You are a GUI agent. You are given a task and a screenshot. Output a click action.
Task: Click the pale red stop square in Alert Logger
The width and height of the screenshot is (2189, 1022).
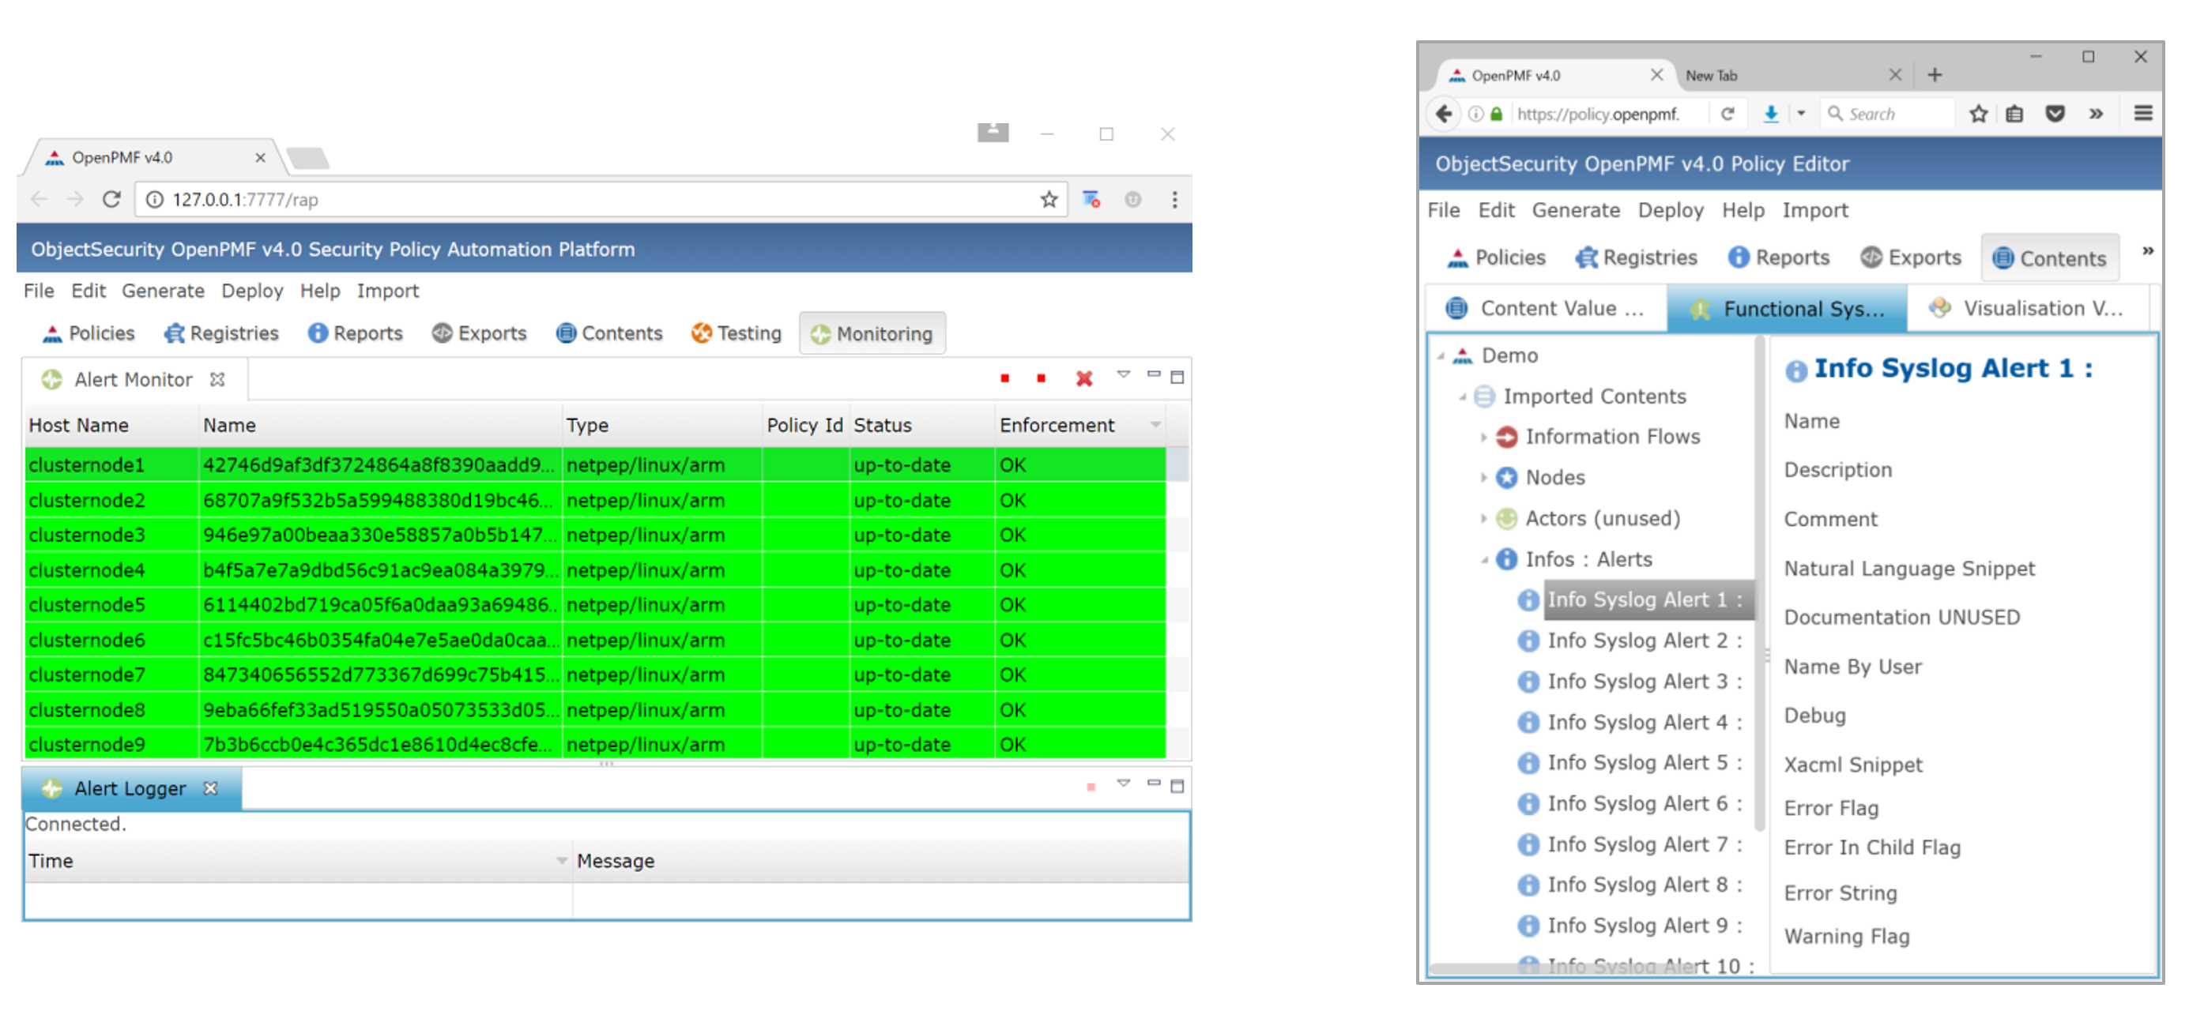[x=1091, y=787]
